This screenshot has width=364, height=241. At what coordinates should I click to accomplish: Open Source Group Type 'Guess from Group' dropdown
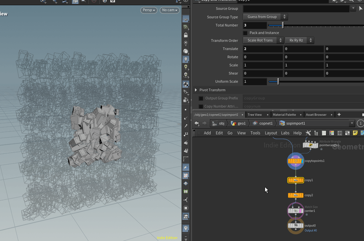pos(265,17)
